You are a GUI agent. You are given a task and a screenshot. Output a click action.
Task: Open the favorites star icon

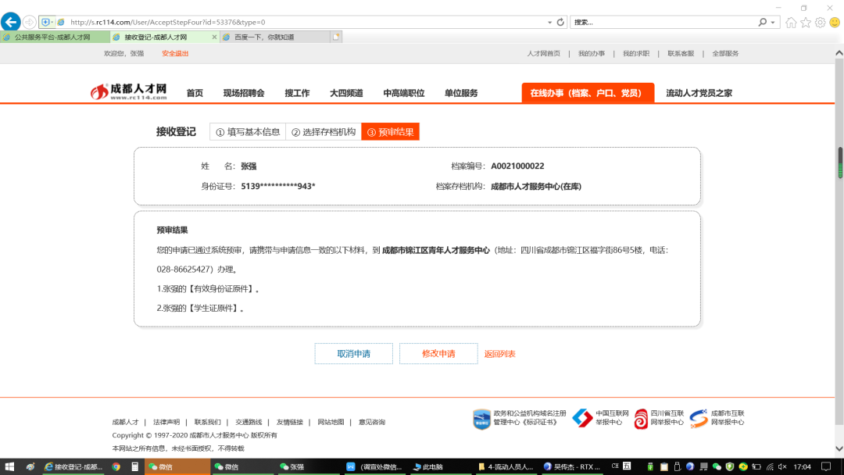point(806,23)
